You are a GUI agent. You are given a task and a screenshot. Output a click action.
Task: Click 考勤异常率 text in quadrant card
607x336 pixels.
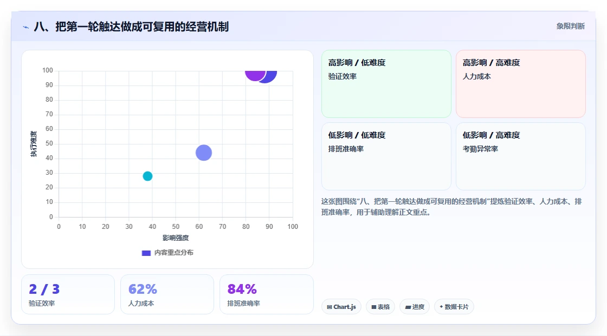click(x=480, y=149)
